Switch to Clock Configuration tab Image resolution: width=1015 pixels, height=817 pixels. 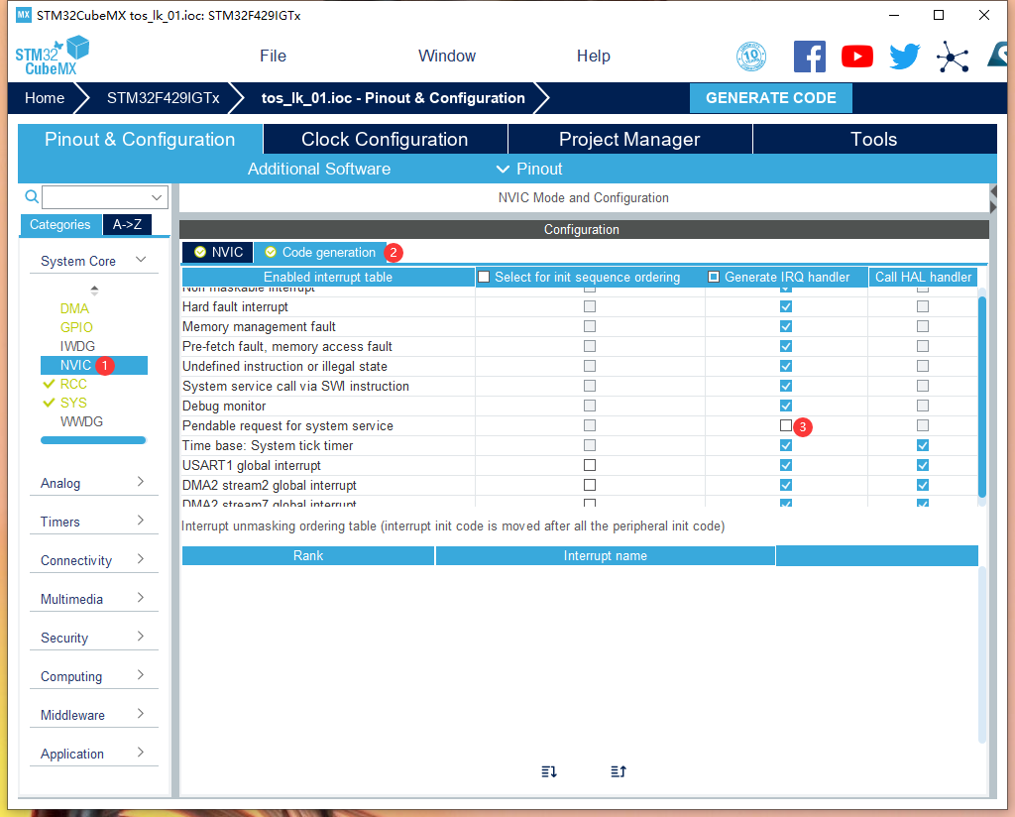(x=385, y=139)
